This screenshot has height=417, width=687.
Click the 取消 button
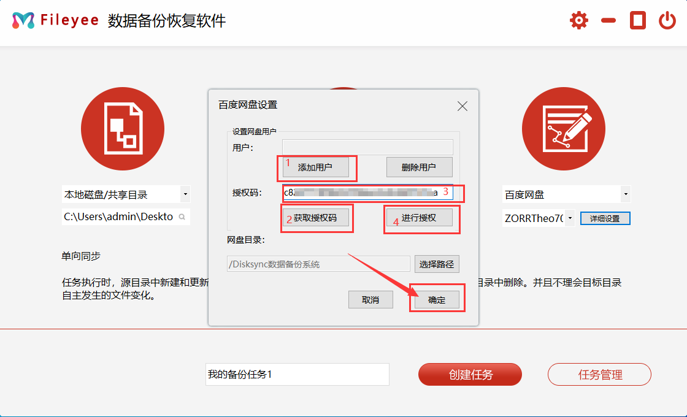[370, 300]
